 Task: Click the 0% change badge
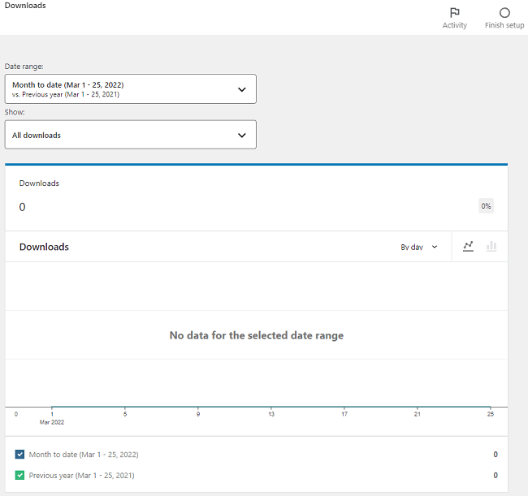click(x=486, y=206)
